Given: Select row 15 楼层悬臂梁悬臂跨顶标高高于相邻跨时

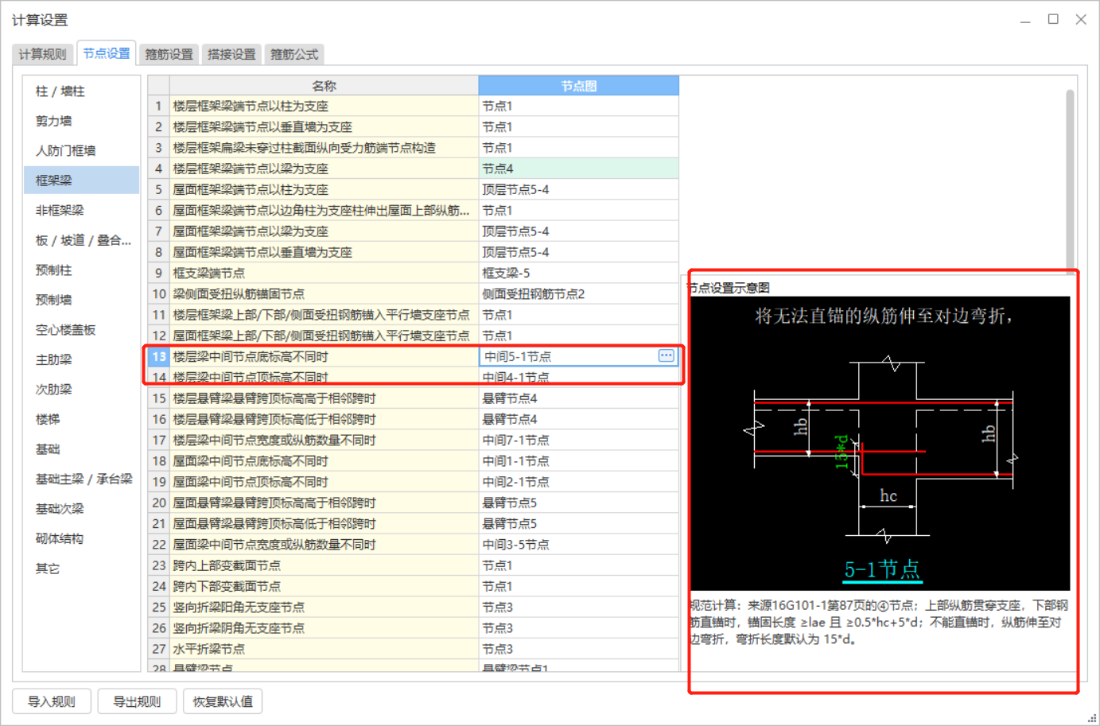Looking at the screenshot, I should tap(324, 398).
